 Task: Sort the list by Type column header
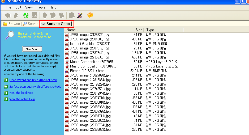coord(164,30)
